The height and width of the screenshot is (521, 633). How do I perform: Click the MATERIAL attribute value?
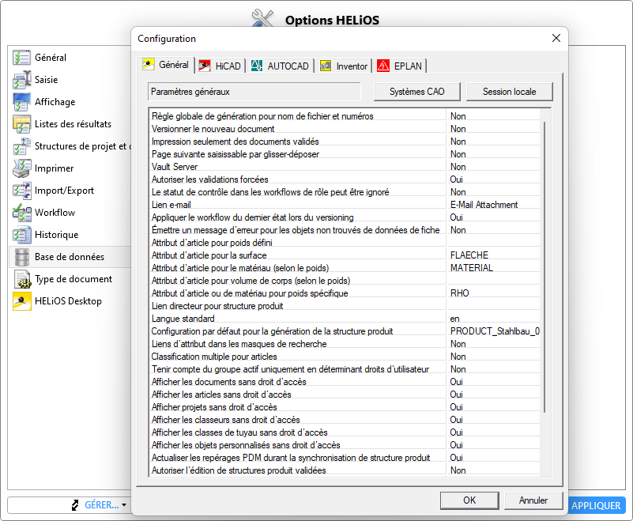click(472, 268)
